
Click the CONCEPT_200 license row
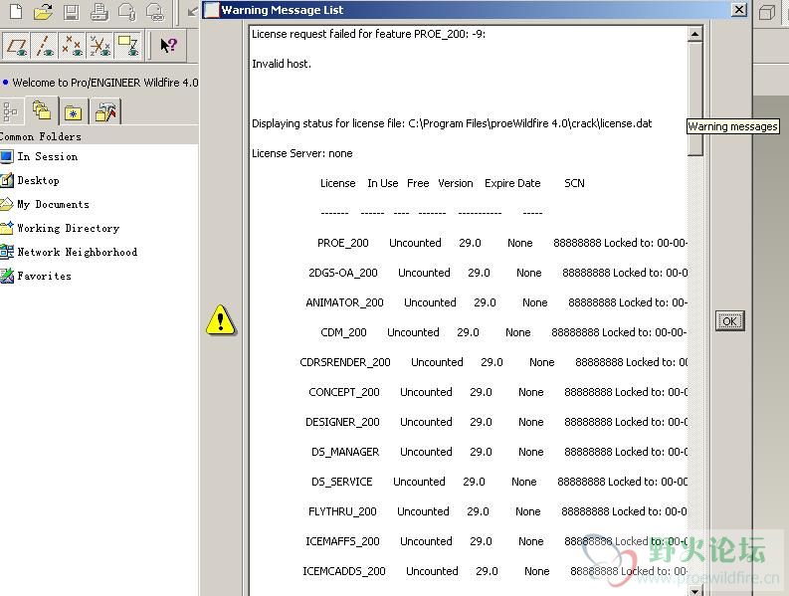[x=497, y=392]
